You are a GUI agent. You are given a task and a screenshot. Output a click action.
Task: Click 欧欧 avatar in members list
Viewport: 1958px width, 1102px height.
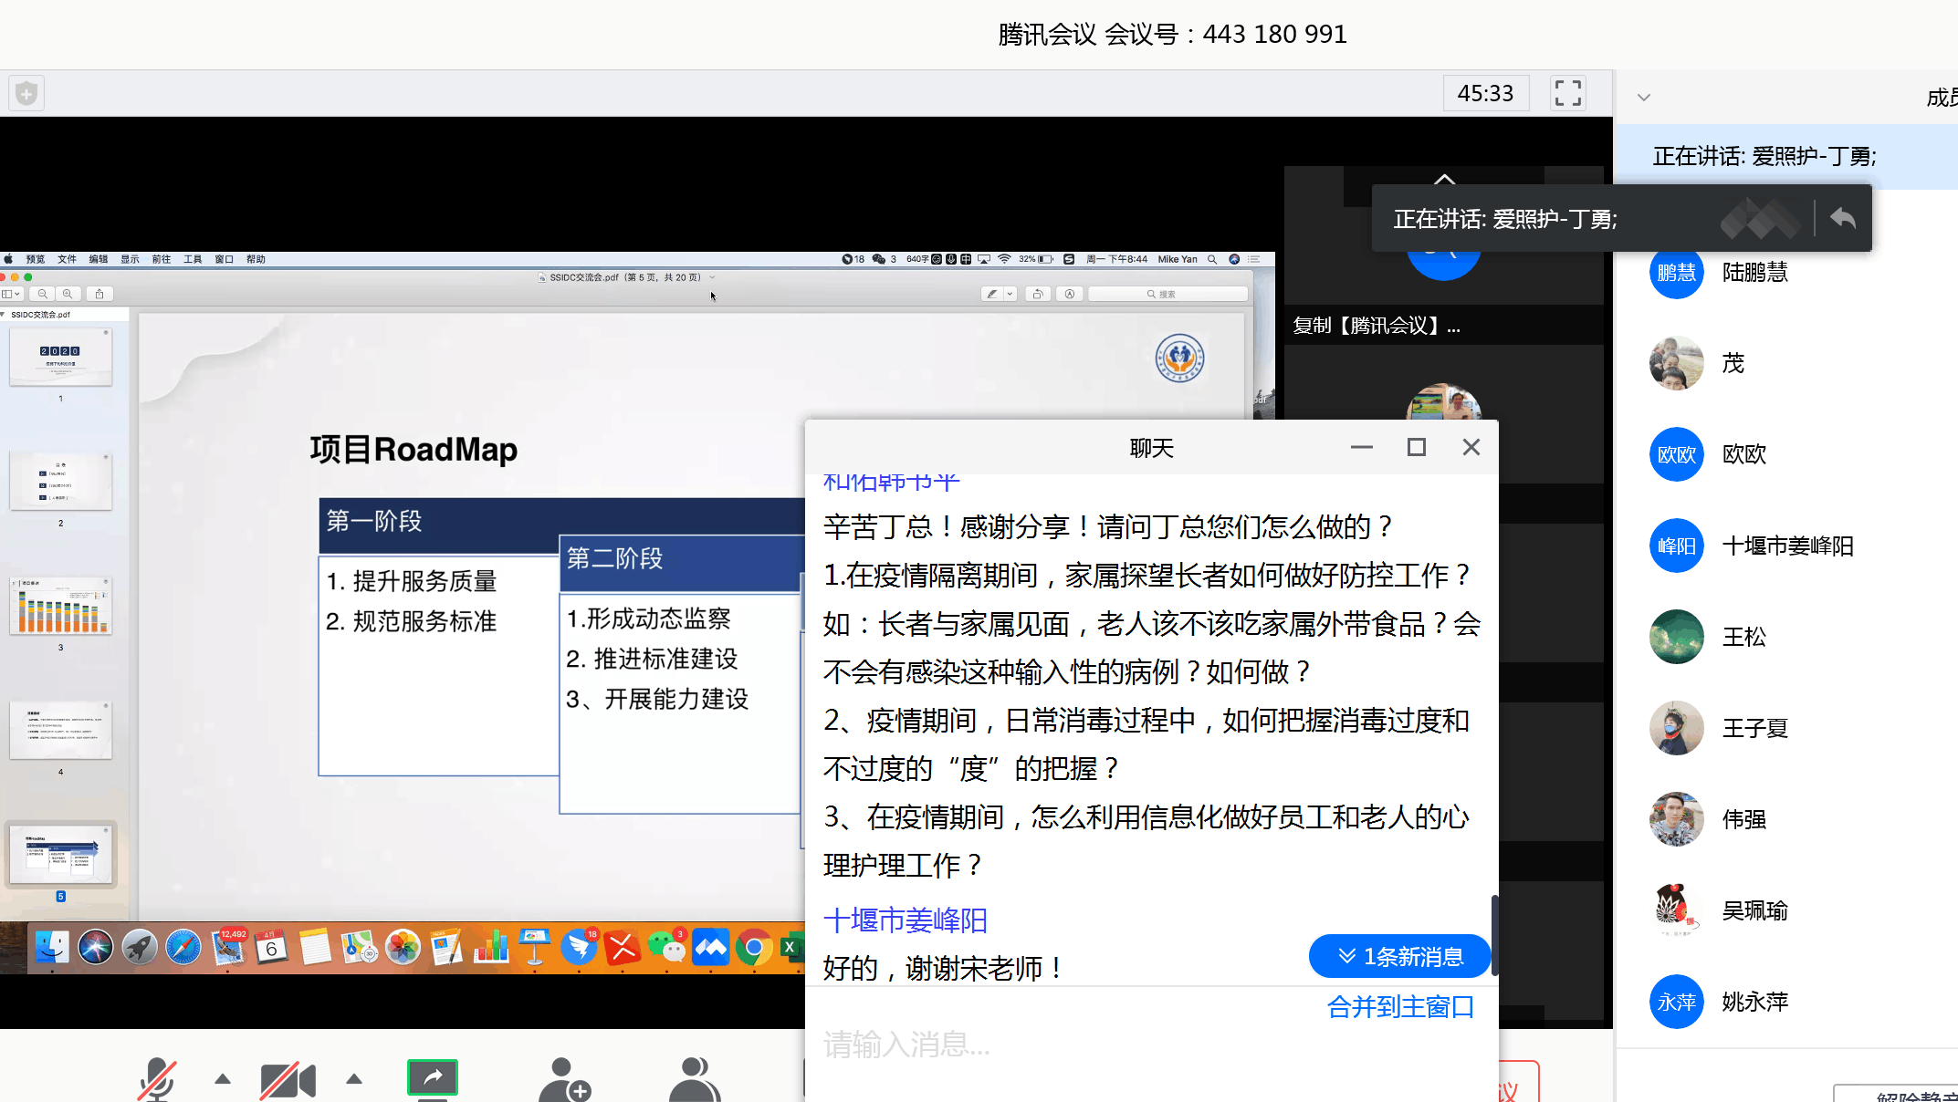coord(1677,454)
